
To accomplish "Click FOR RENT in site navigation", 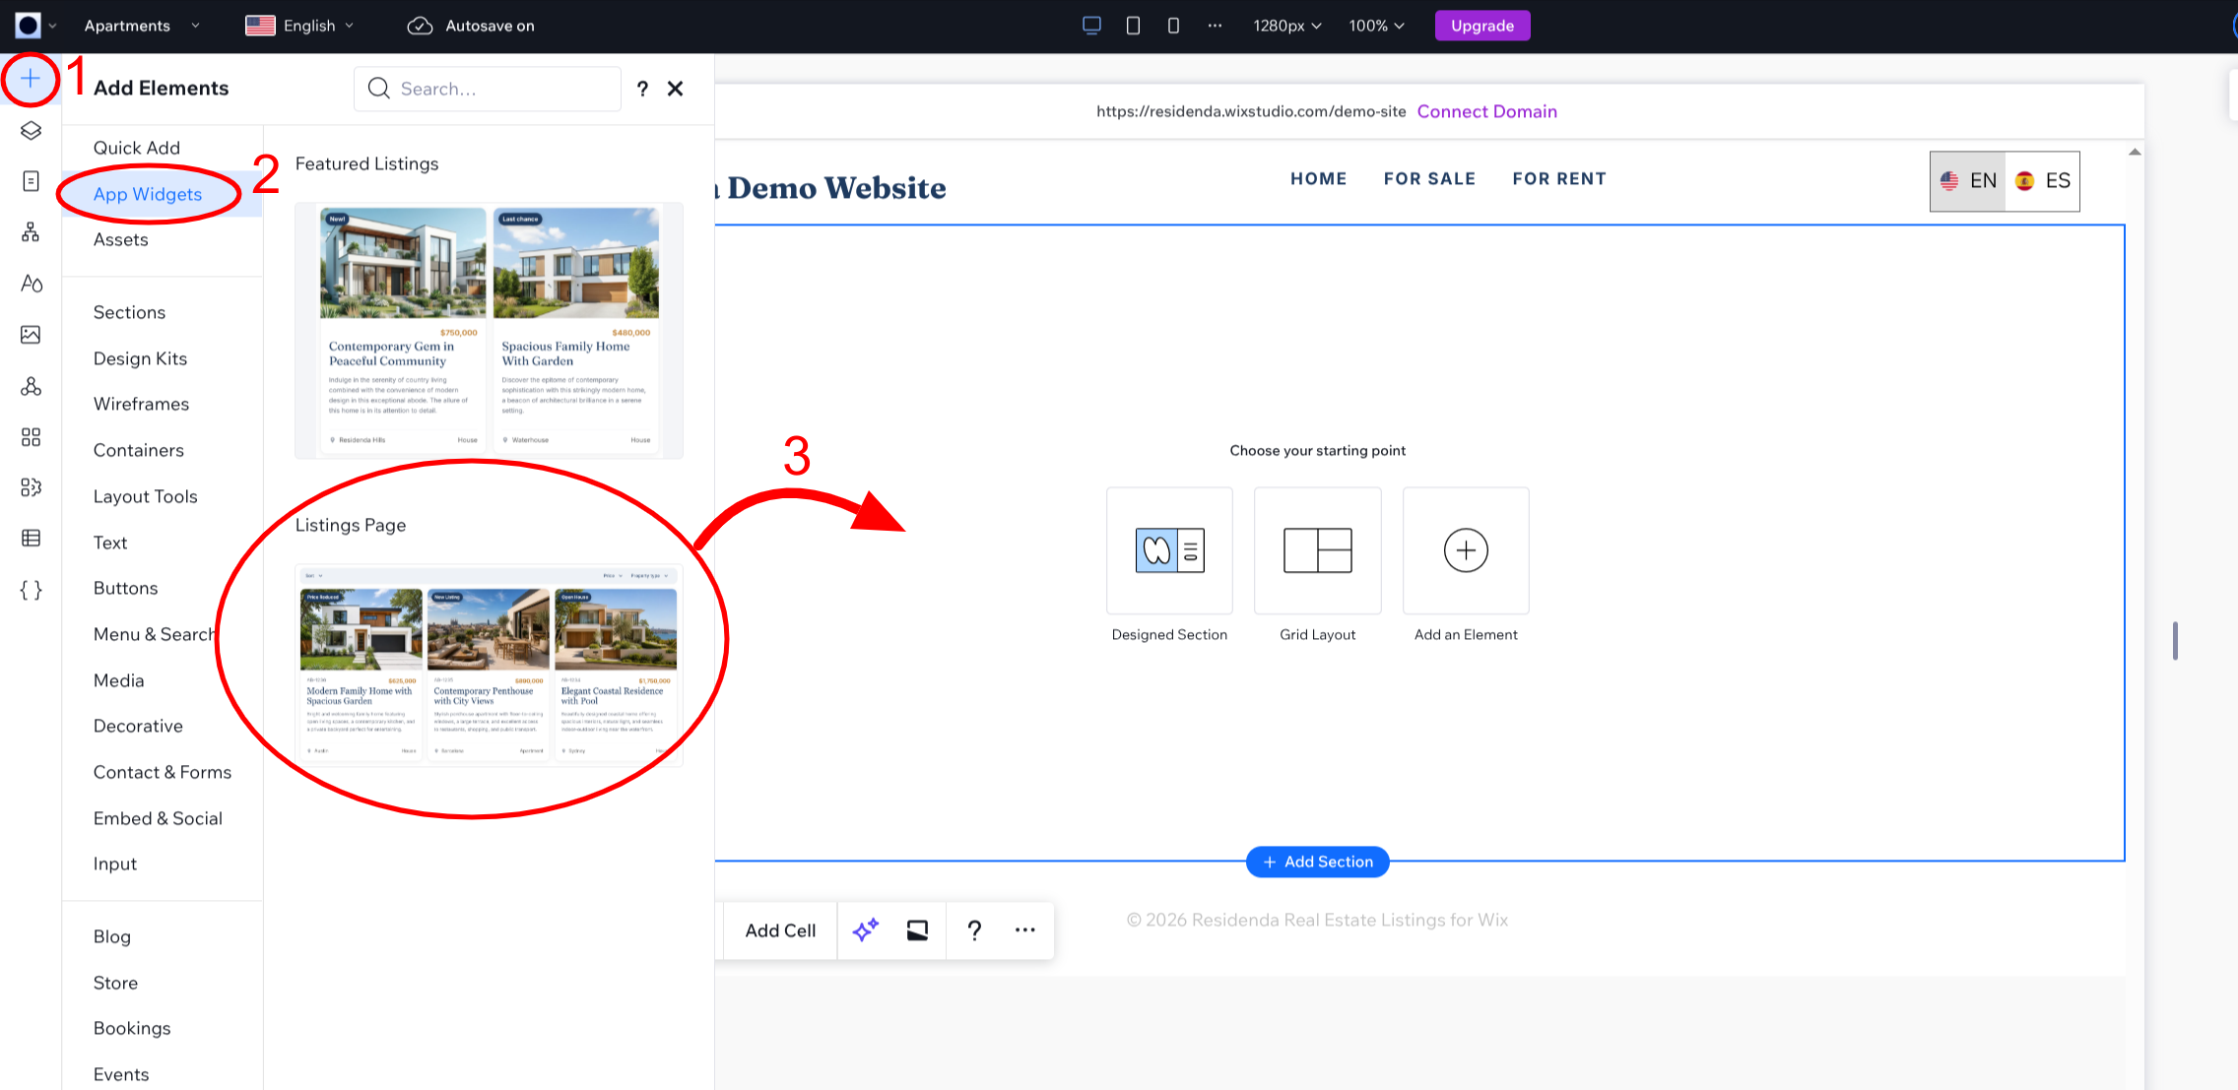I will (x=1559, y=179).
